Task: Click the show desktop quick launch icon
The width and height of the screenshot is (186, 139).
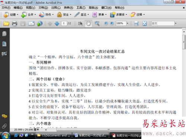Action: pyautogui.click(x=21, y=135)
